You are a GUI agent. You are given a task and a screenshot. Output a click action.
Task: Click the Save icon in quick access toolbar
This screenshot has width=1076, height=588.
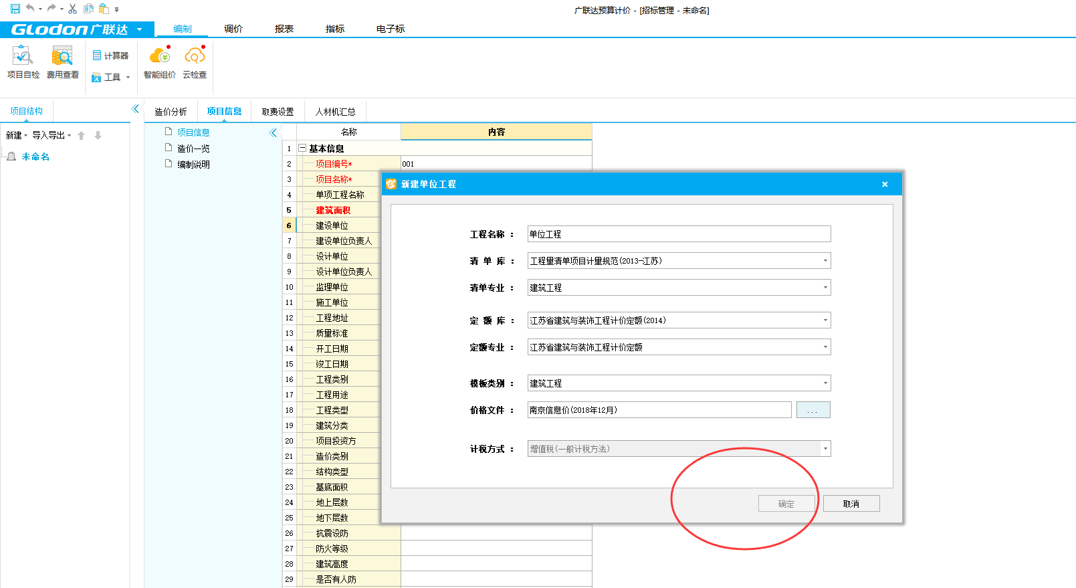pos(15,9)
